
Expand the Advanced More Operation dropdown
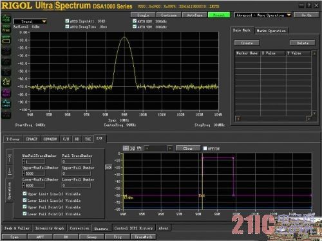click(263, 15)
